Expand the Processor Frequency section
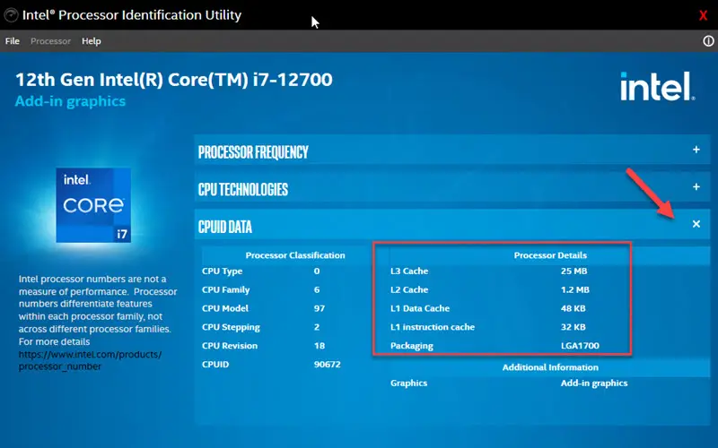Screen dimensions: 718x448 point(696,150)
